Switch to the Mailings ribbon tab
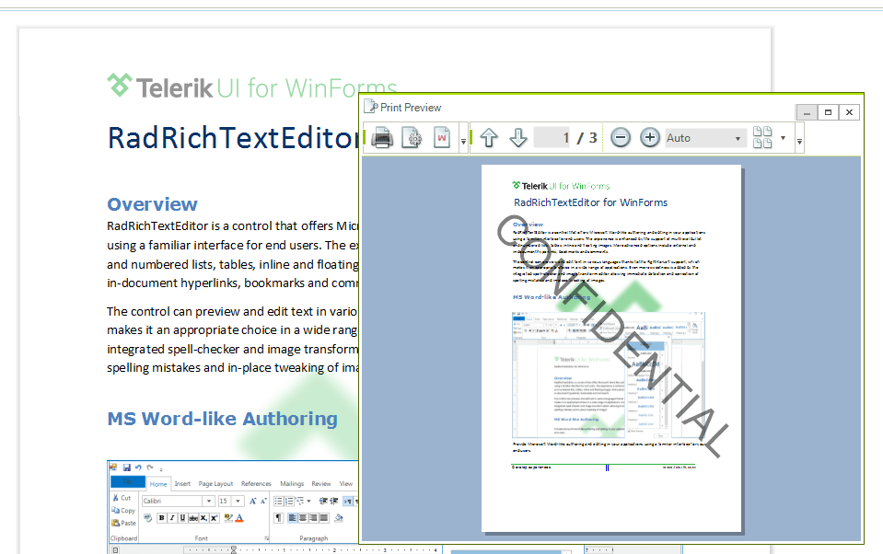 [292, 484]
